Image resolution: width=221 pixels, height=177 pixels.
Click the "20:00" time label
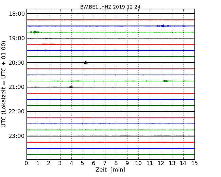coord(17,63)
